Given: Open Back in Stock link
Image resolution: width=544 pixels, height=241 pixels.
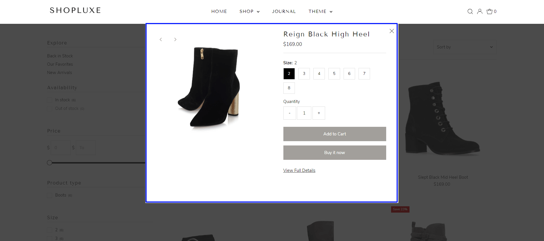Looking at the screenshot, I should tap(60, 56).
